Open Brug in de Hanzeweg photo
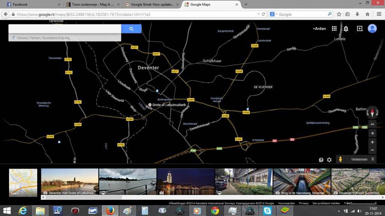The width and height of the screenshot is (385, 216). click(x=302, y=182)
